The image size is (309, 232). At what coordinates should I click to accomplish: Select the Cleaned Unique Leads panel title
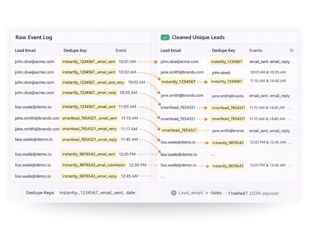click(198, 37)
